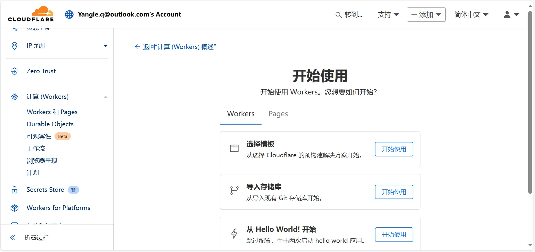Image resolution: width=535 pixels, height=252 pixels.
Task: Click the 计算 (Workers) diamond icon
Action: [14, 97]
